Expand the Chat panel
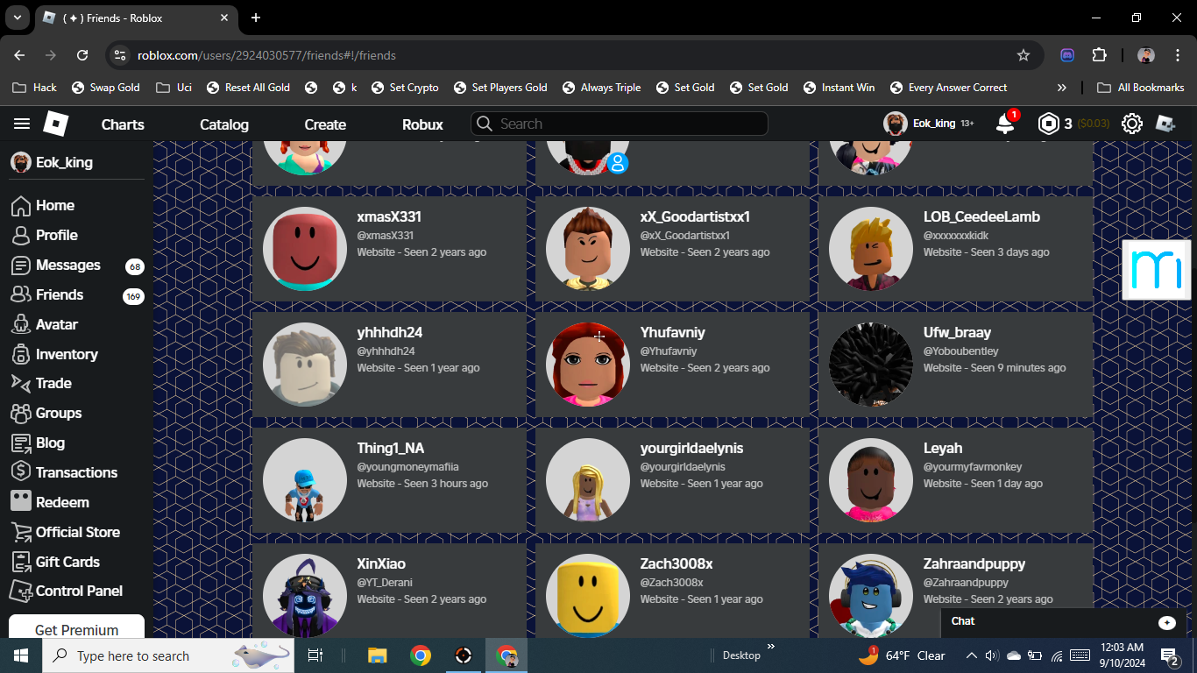 pyautogui.click(x=1064, y=622)
